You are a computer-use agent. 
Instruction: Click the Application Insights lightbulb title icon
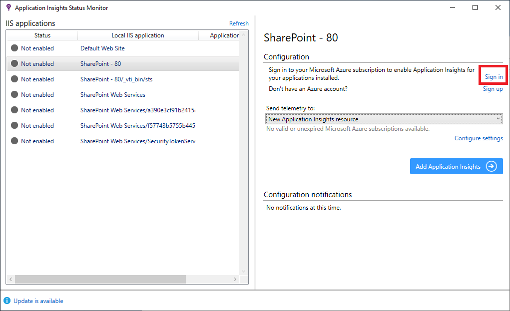point(9,7)
